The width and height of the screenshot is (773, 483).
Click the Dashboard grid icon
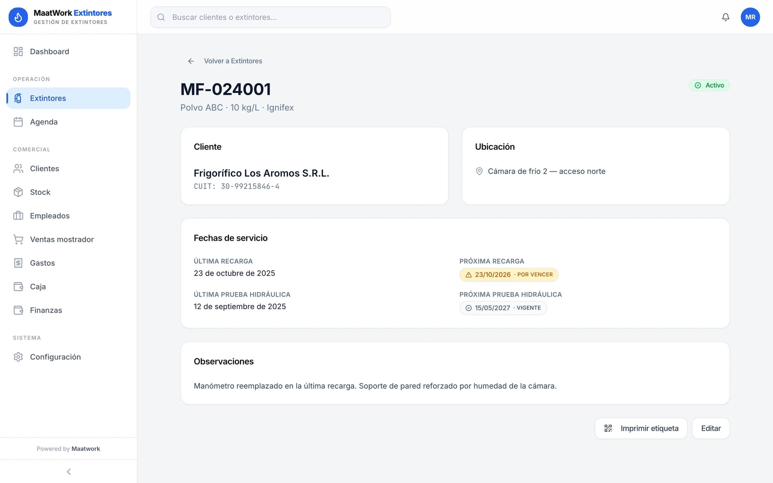click(x=18, y=52)
